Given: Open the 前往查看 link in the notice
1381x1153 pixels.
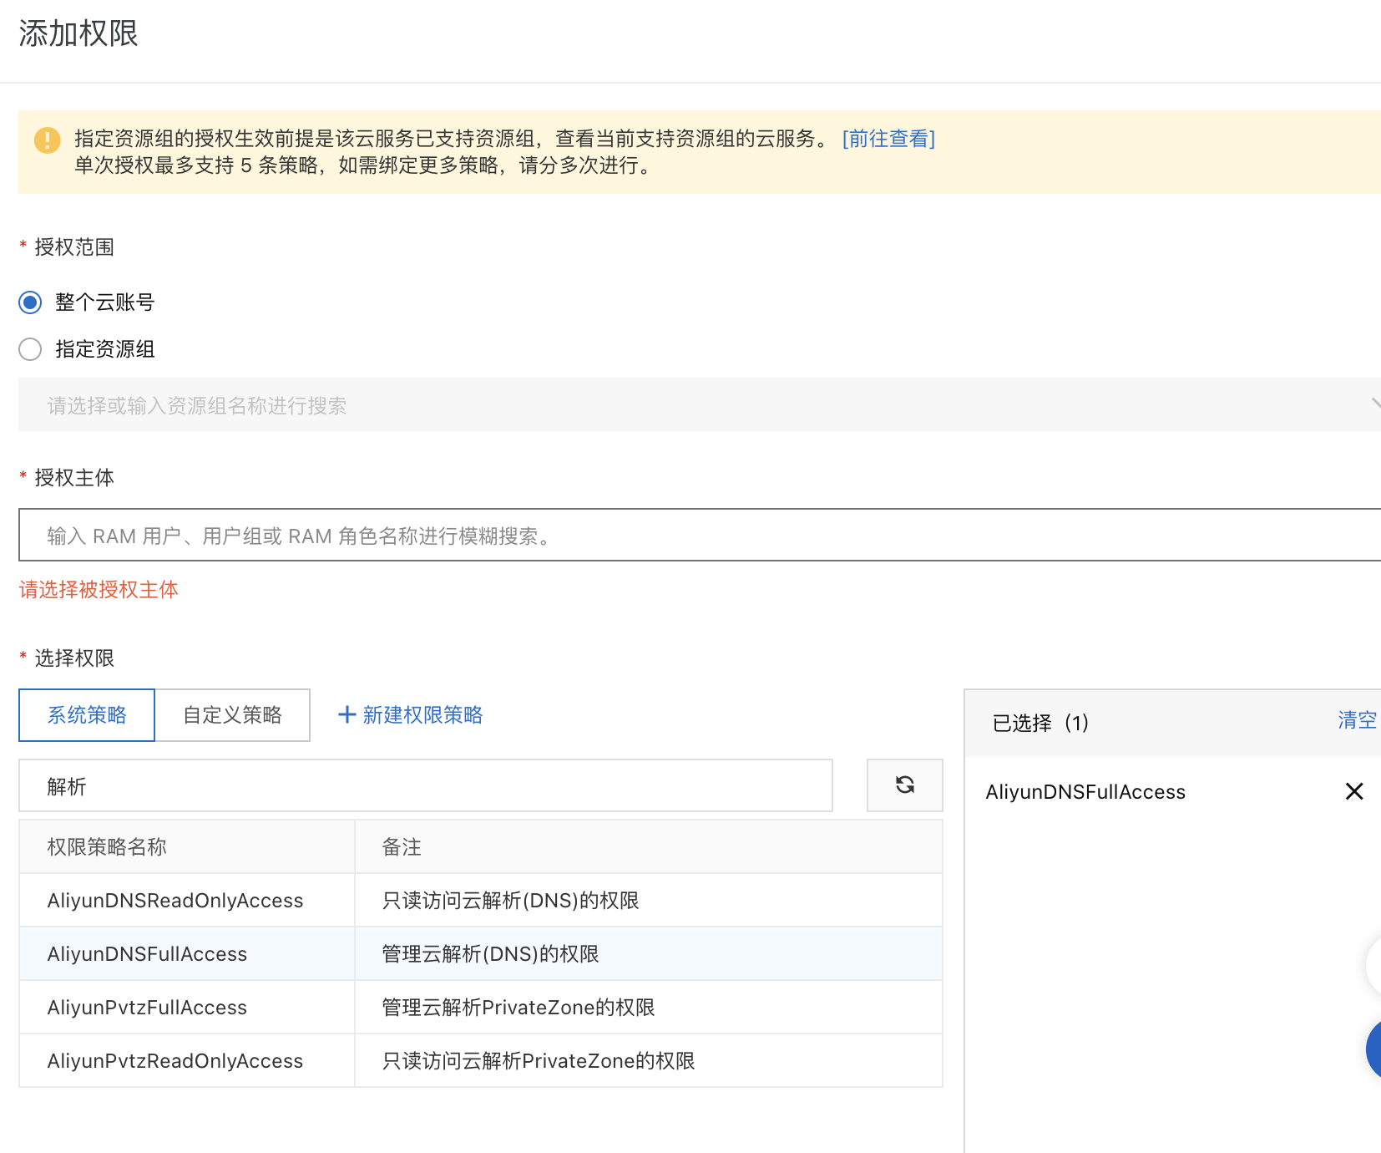Looking at the screenshot, I should click(x=888, y=139).
